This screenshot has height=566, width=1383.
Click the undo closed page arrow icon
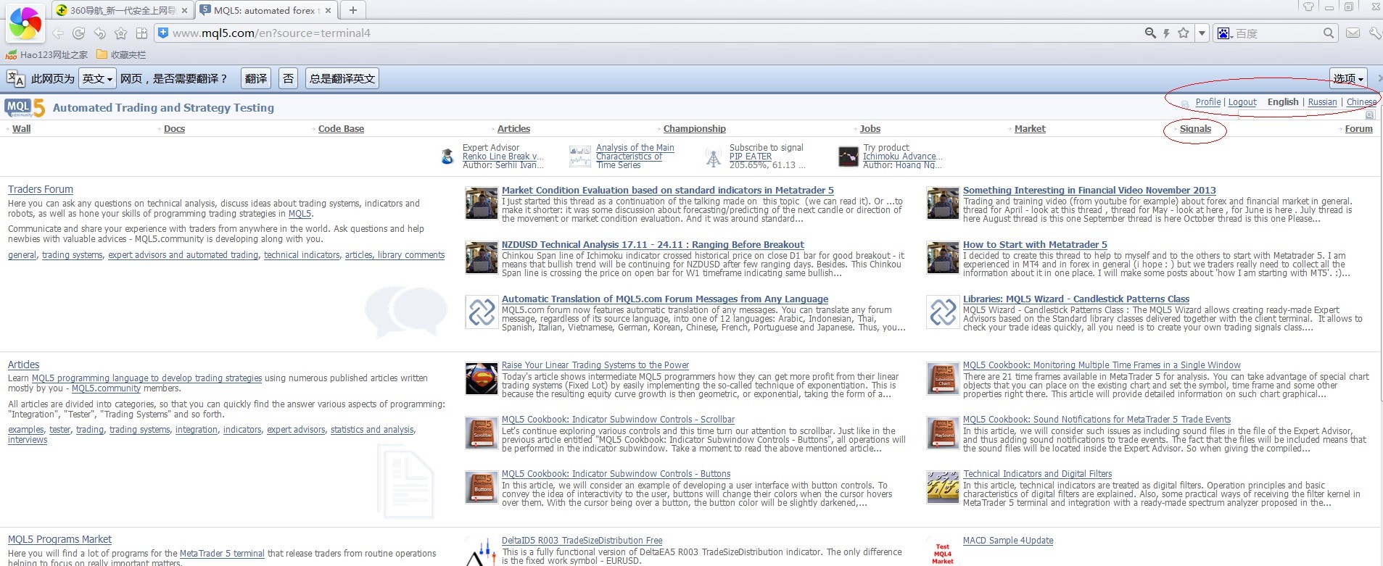tap(100, 33)
